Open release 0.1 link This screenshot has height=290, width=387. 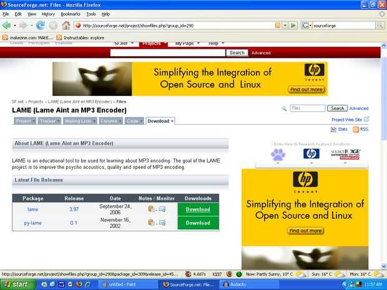(74, 223)
